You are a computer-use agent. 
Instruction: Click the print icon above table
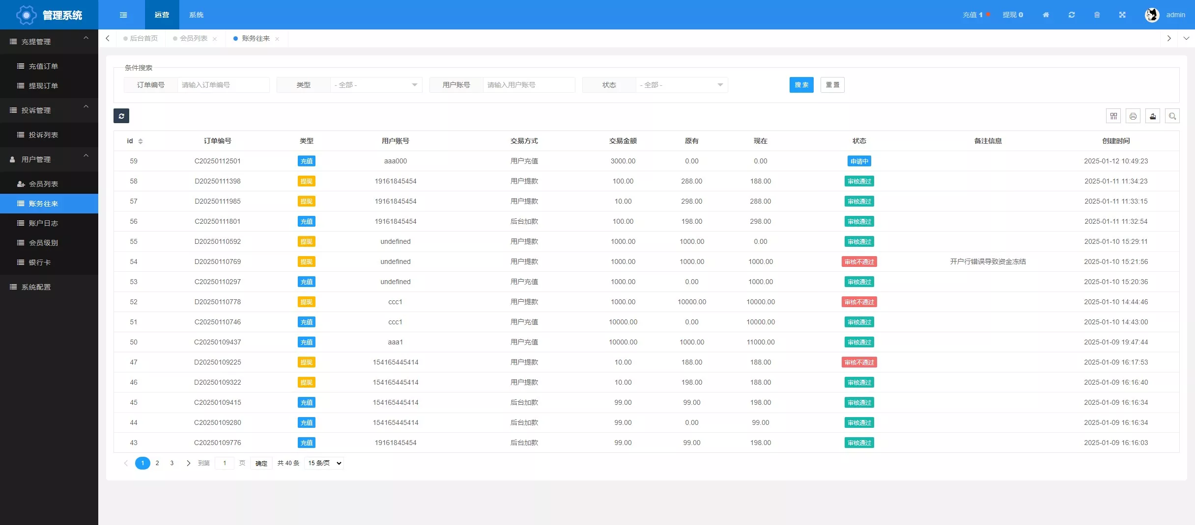click(x=1133, y=116)
